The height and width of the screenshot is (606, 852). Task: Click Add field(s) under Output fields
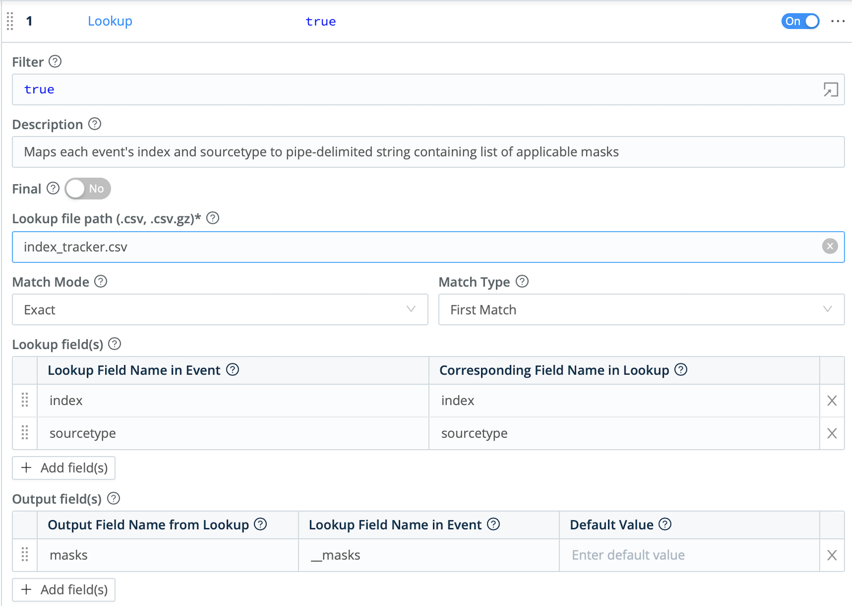point(63,589)
